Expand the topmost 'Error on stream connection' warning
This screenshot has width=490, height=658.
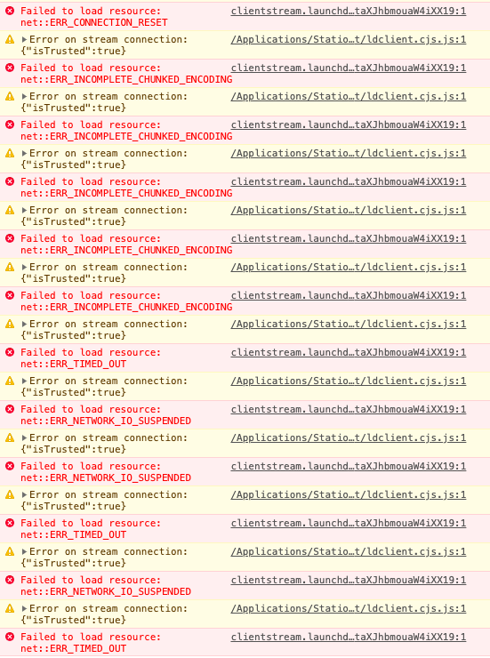(24, 39)
